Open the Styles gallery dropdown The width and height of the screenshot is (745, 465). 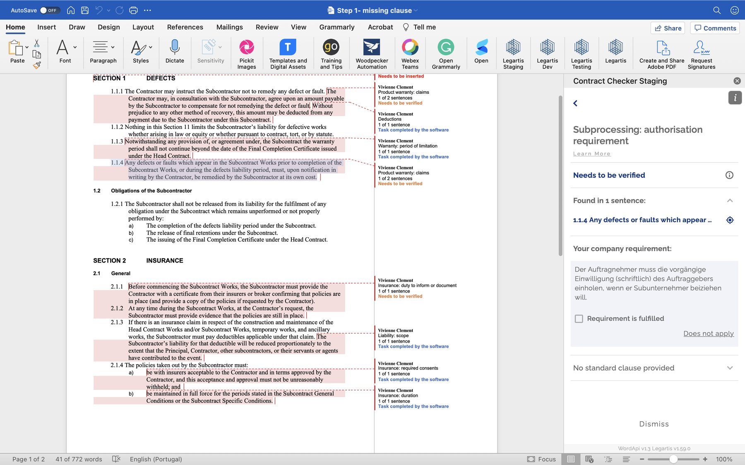click(151, 47)
